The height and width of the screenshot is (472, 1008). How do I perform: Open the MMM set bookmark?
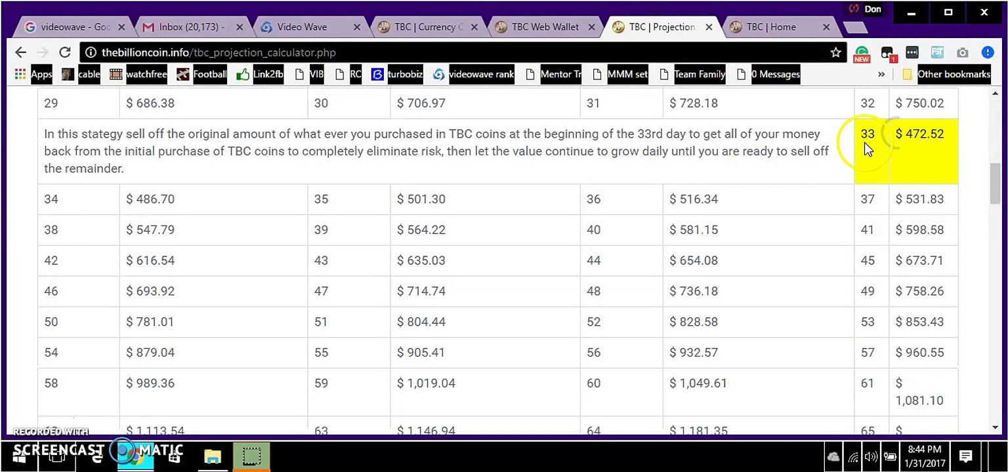pos(620,74)
